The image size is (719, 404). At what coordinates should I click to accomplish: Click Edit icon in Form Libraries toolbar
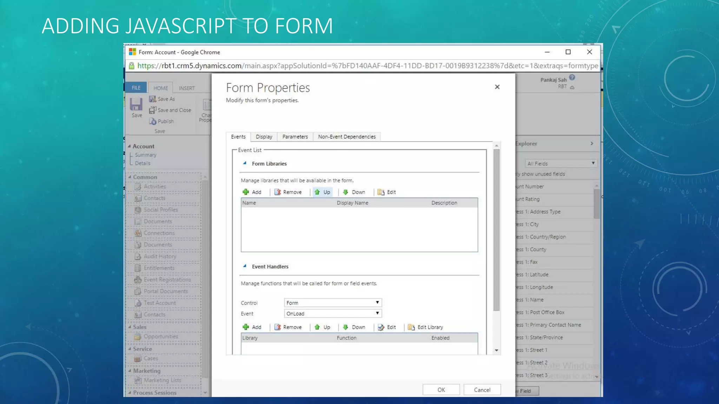[x=381, y=192]
